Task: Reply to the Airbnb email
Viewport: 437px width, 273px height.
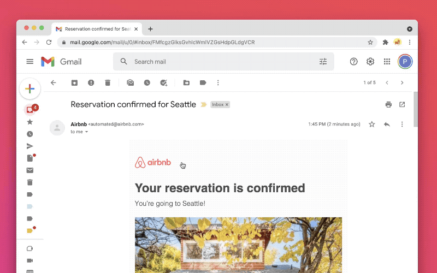Action: point(387,124)
